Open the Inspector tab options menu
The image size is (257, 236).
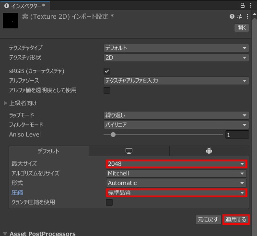251,5
